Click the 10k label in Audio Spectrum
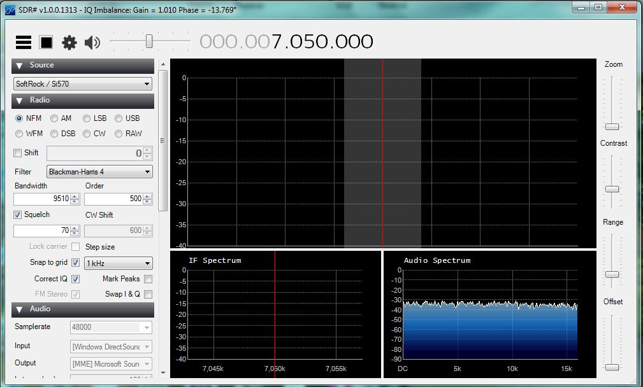This screenshot has width=643, height=387. coord(512,369)
